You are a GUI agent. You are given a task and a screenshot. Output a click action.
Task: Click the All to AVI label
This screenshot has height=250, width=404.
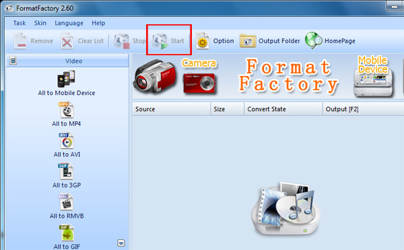(67, 154)
